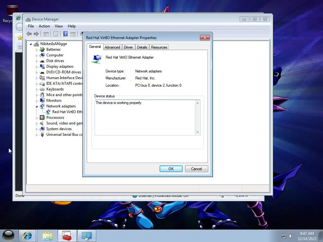Select the Universal Serial Bus controllers icon

(x=42, y=135)
